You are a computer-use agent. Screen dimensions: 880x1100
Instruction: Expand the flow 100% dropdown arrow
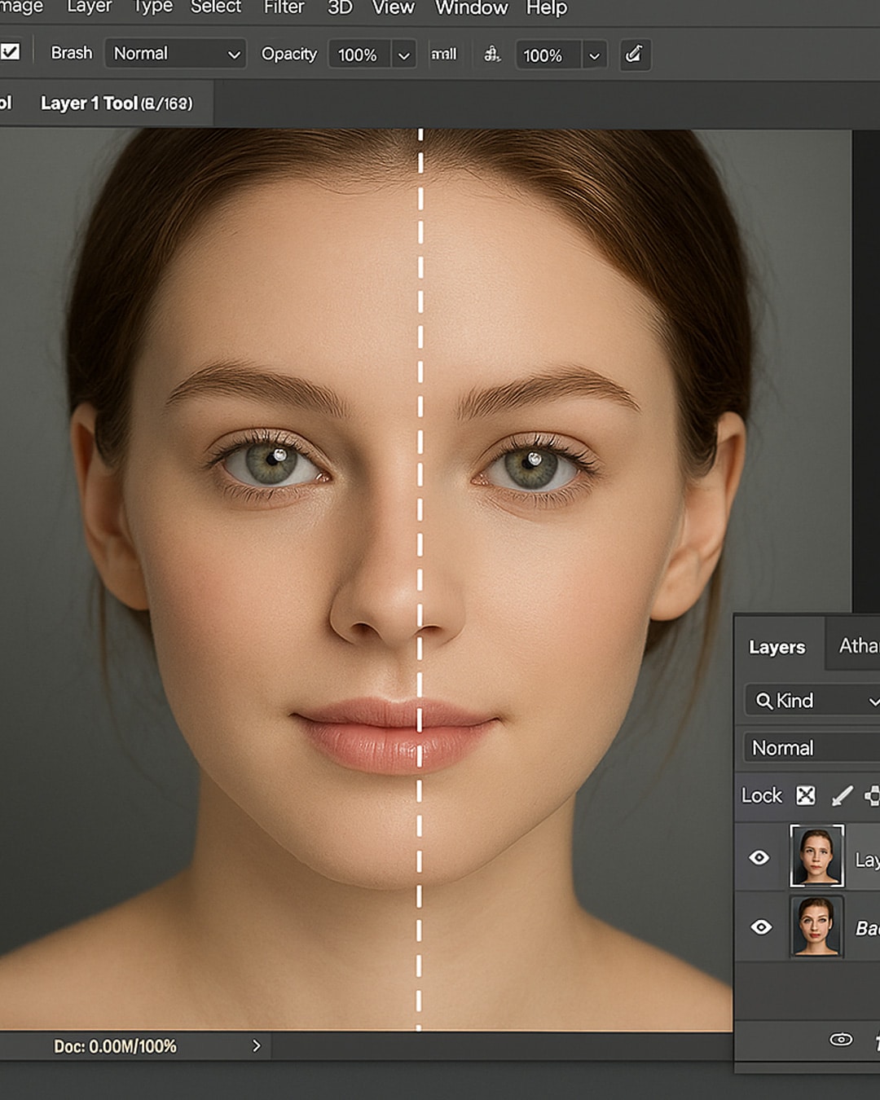pos(594,55)
